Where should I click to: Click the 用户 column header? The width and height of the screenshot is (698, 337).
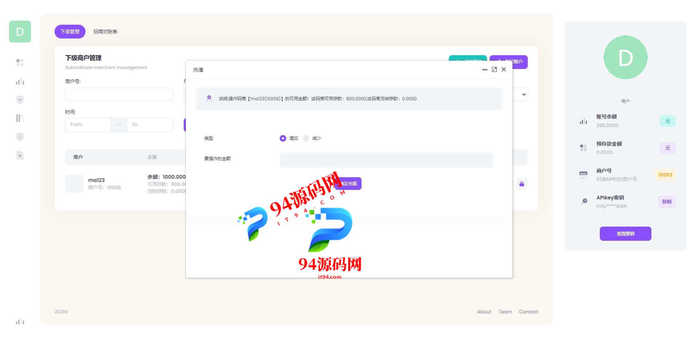[78, 157]
